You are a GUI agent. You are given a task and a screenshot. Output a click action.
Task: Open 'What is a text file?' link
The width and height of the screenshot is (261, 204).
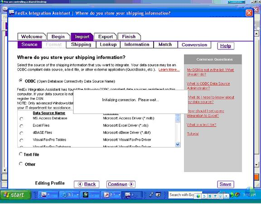(202, 125)
